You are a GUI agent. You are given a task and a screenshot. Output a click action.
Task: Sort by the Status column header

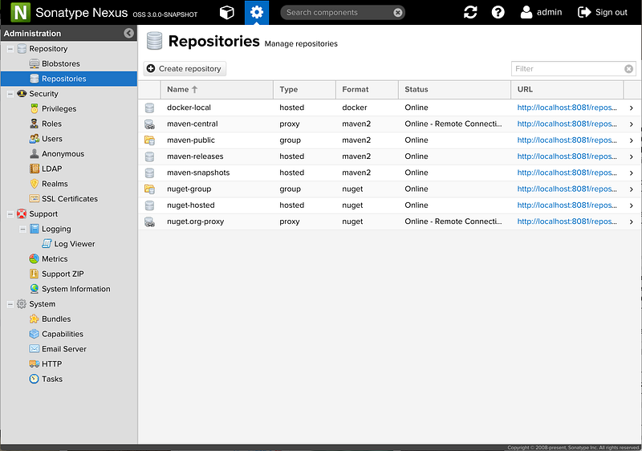454,89
